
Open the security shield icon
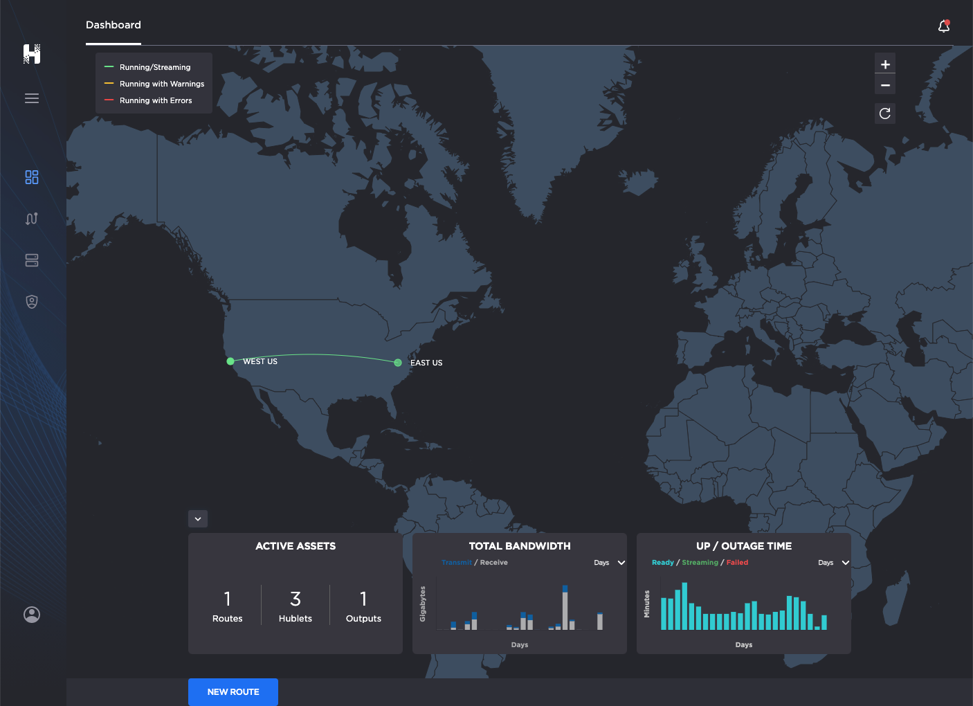tap(32, 302)
